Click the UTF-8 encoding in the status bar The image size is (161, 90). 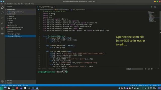click(147, 85)
